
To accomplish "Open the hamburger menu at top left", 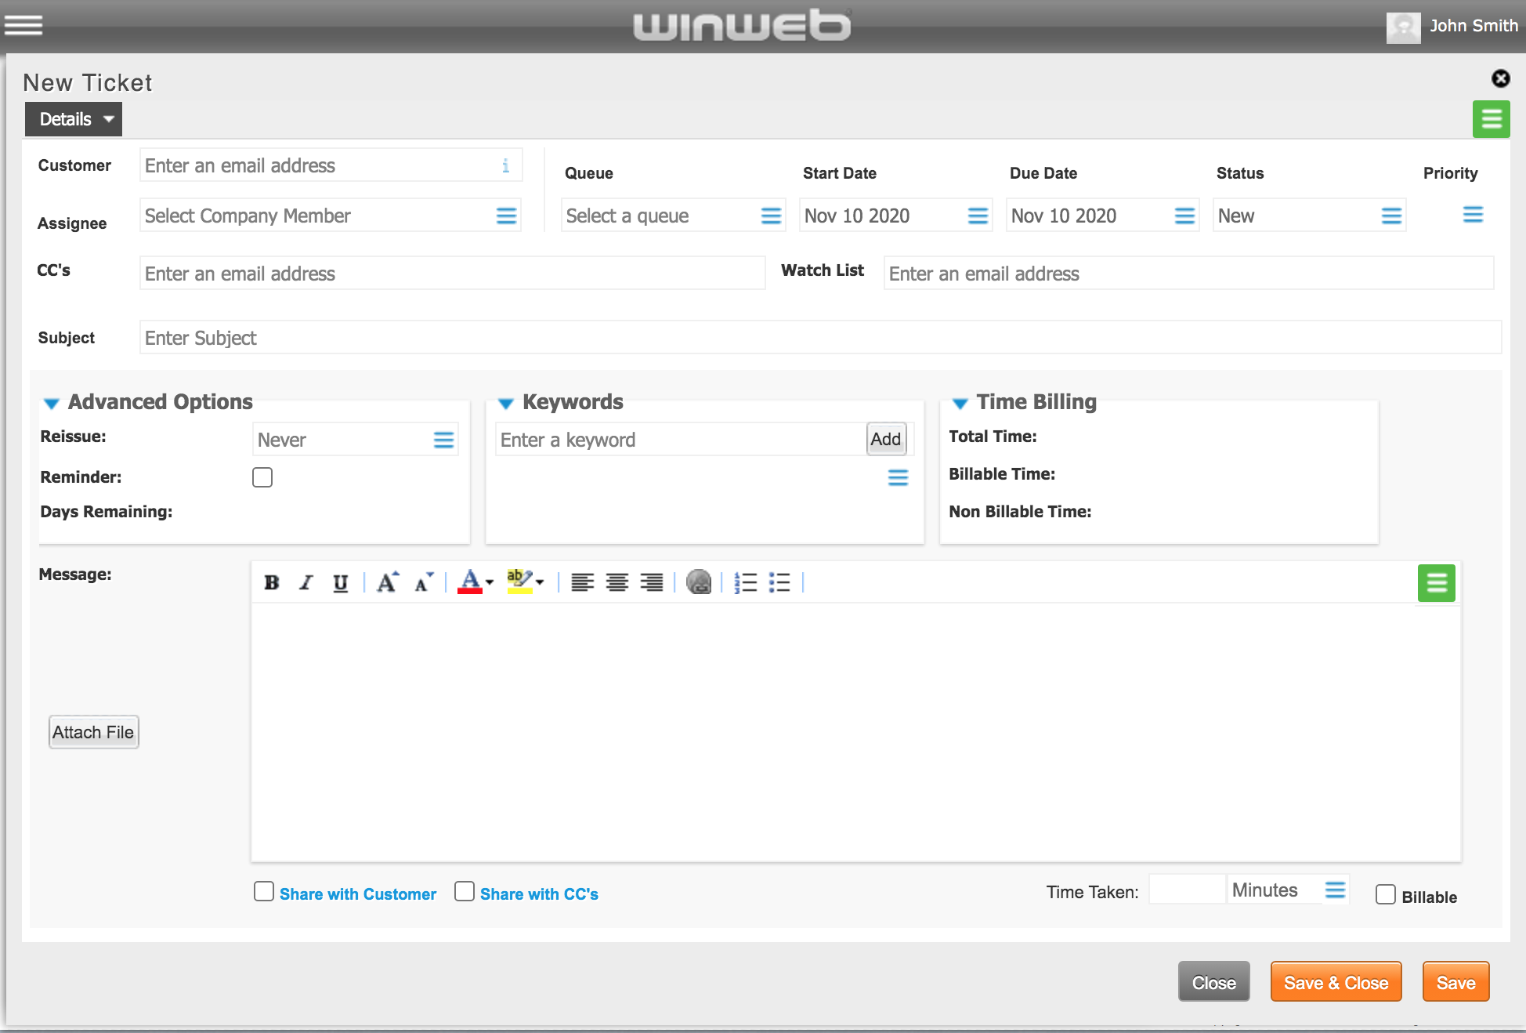I will point(24,25).
